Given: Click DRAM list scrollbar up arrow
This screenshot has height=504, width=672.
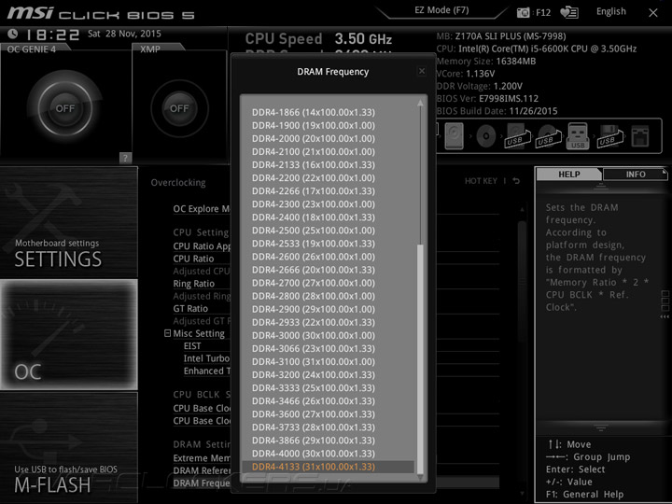Looking at the screenshot, I should (420, 103).
